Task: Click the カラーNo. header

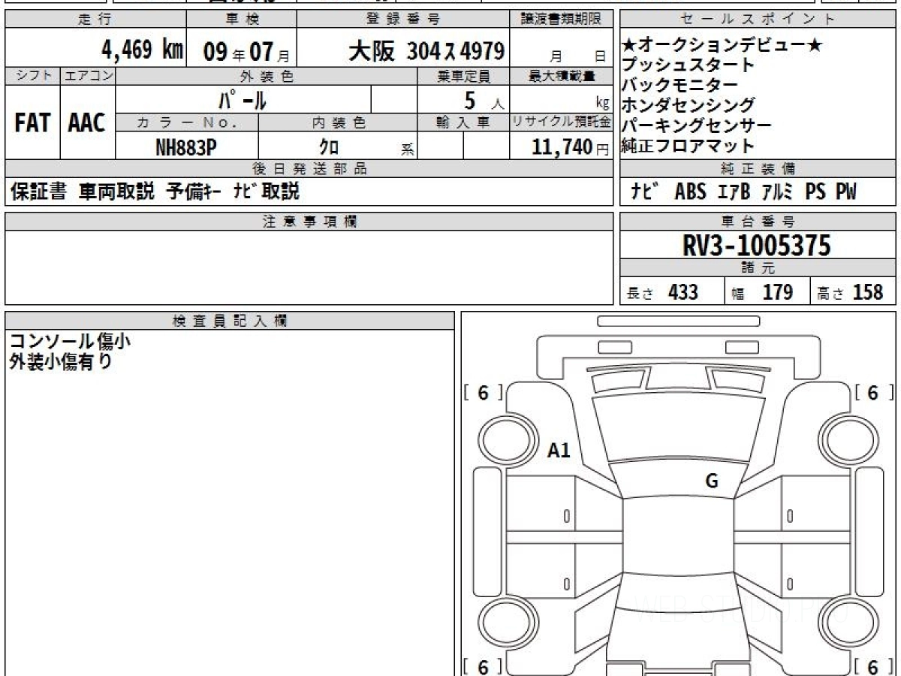Action: coord(188,122)
